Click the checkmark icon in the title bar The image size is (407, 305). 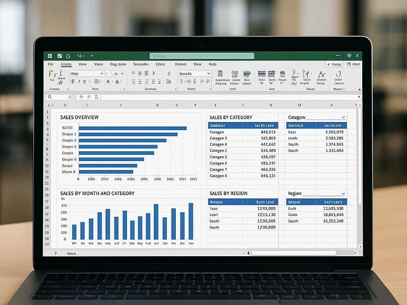pos(60,56)
